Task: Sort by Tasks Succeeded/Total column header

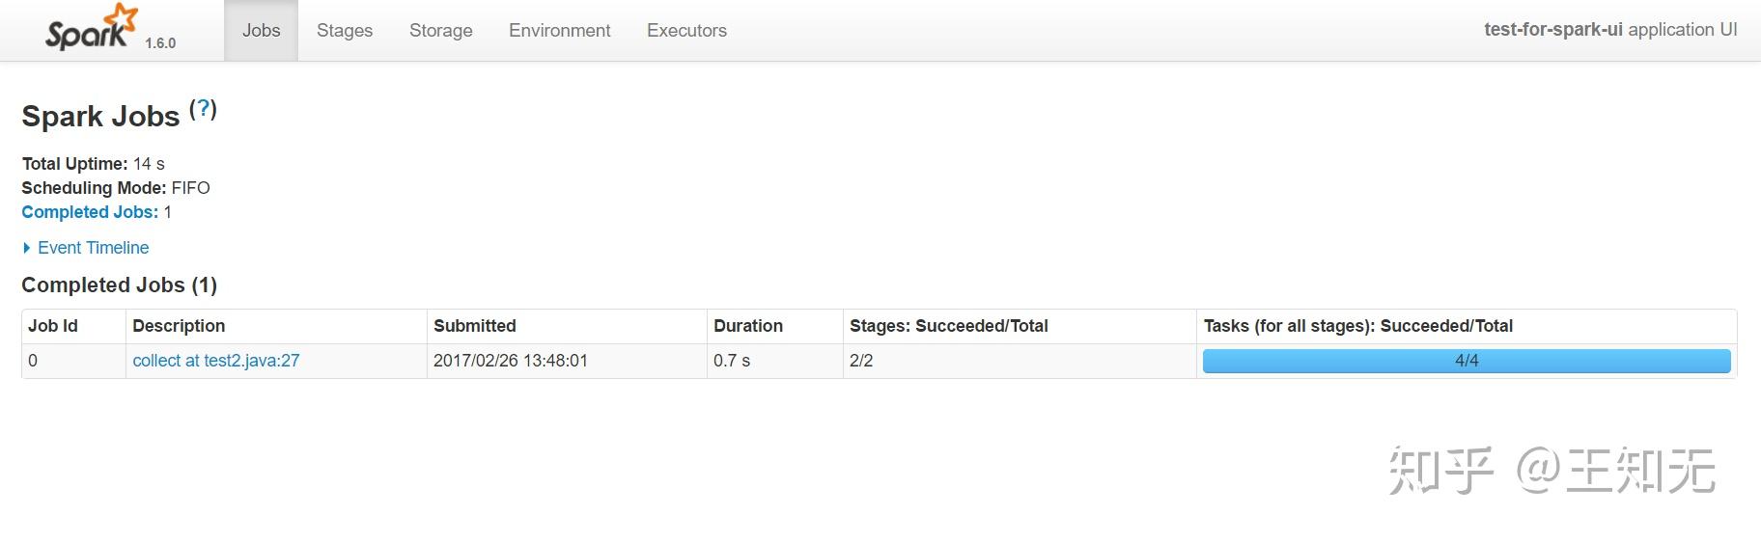Action: [x=1357, y=326]
